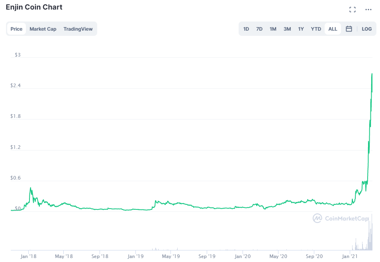Click the May '19 timeline label
This screenshot has height=262, width=380.
click(171, 256)
